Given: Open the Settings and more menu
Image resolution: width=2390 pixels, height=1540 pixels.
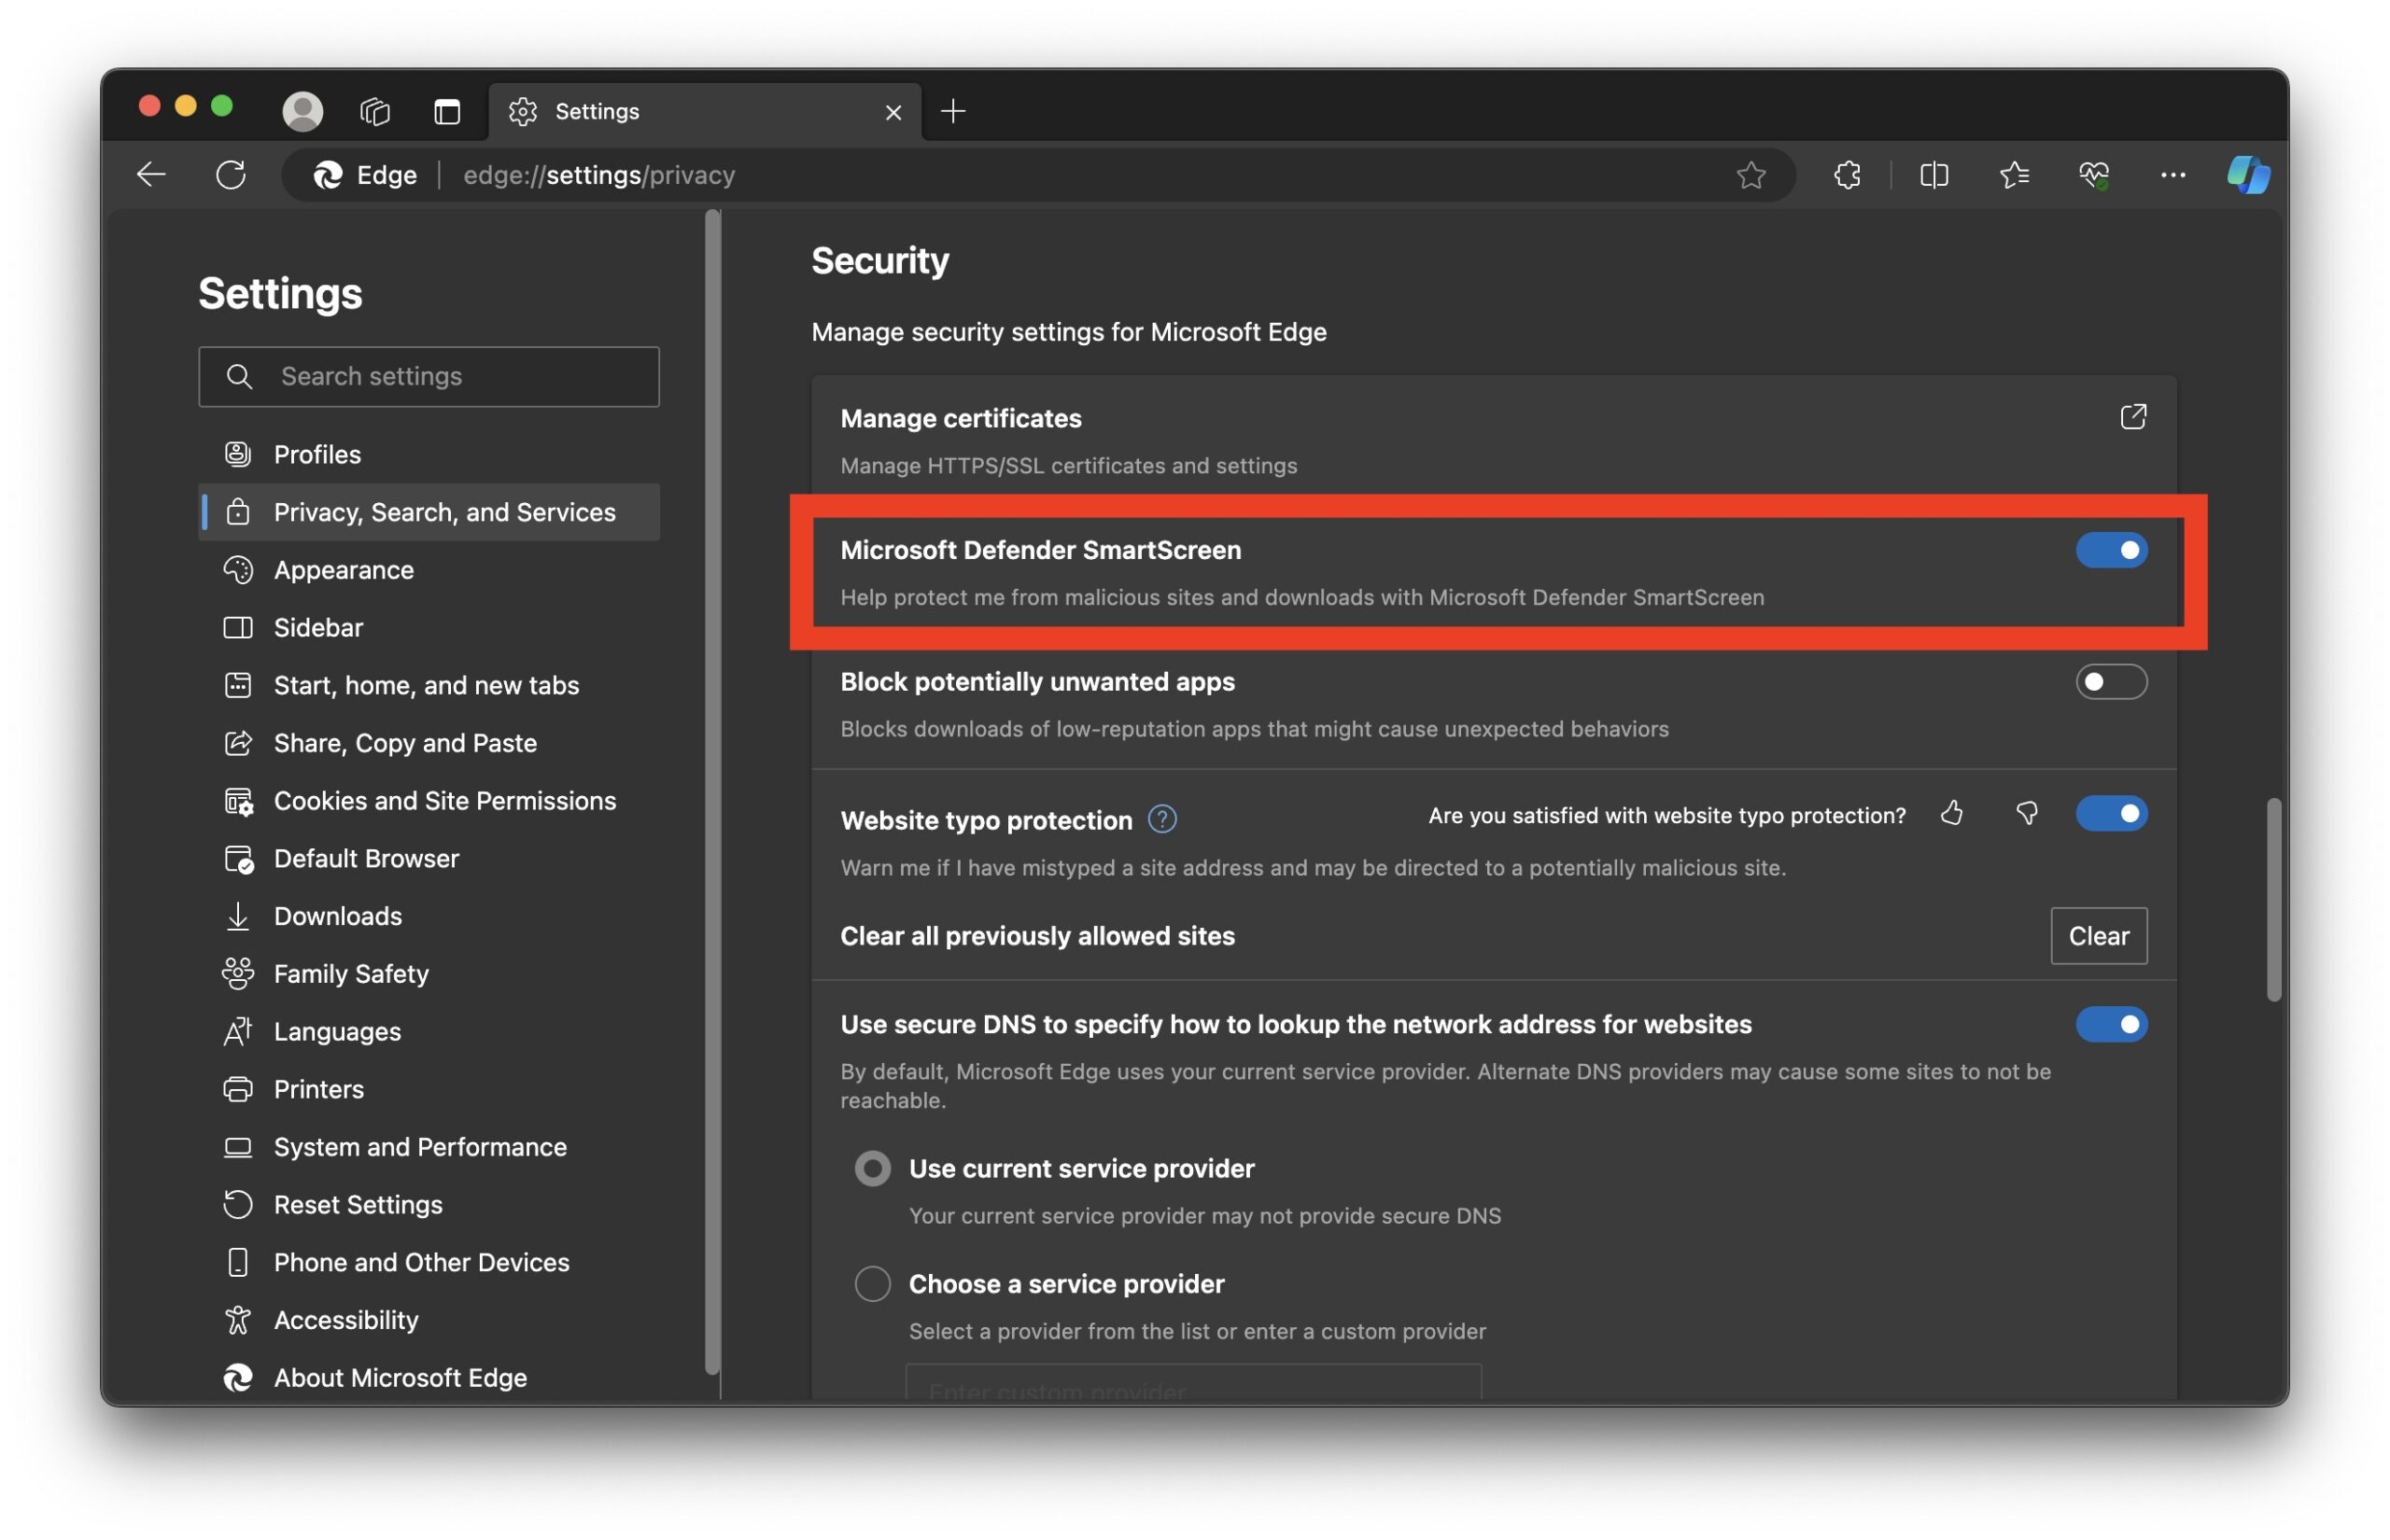Looking at the screenshot, I should [x=2172, y=175].
